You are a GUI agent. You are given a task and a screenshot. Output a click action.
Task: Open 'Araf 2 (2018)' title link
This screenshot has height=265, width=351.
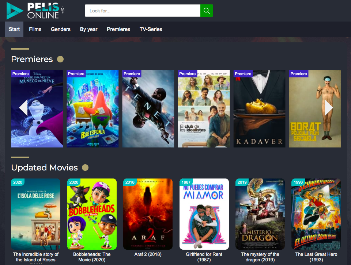[148, 254]
